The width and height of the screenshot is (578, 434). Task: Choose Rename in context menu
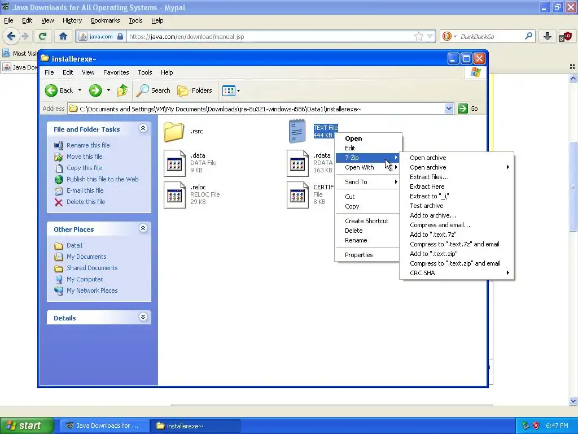pyautogui.click(x=356, y=240)
